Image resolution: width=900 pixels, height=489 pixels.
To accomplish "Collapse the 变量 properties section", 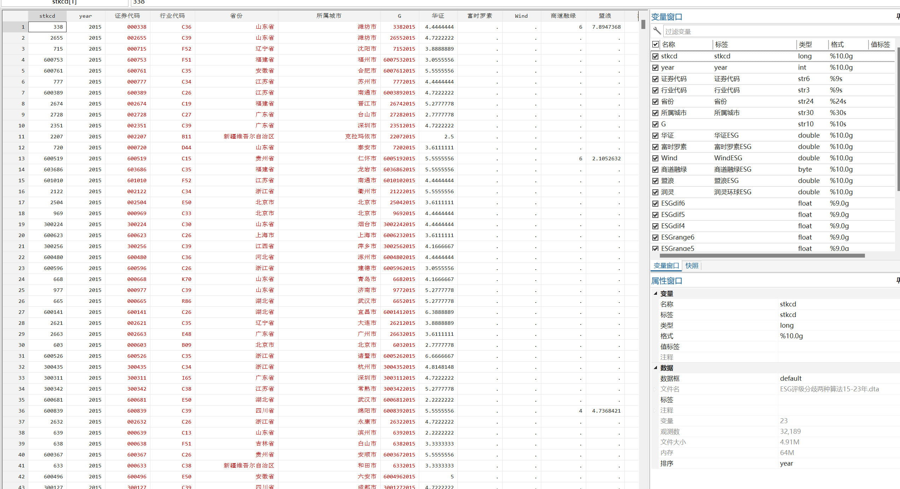I will 656,293.
